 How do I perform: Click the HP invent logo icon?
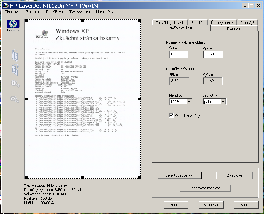coord(13,25)
